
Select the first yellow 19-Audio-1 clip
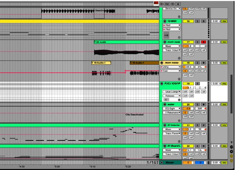tap(101, 63)
